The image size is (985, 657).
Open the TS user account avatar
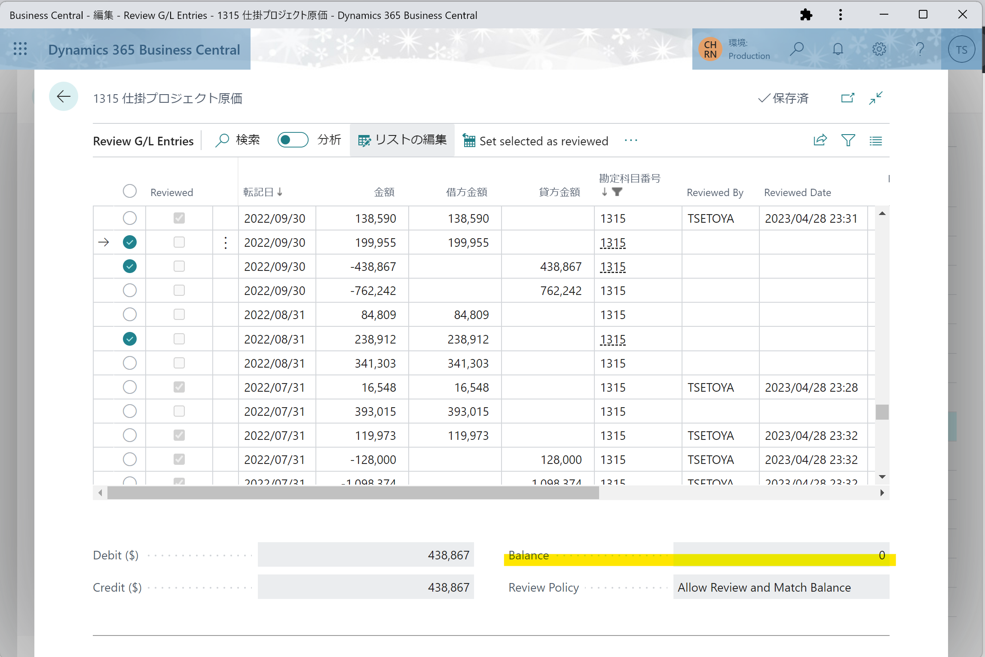point(961,49)
